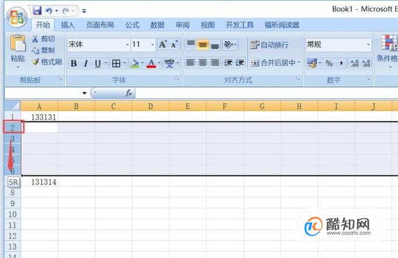Open the borders dropdown arrow
The height and width of the screenshot is (258, 398).
tap(124, 63)
